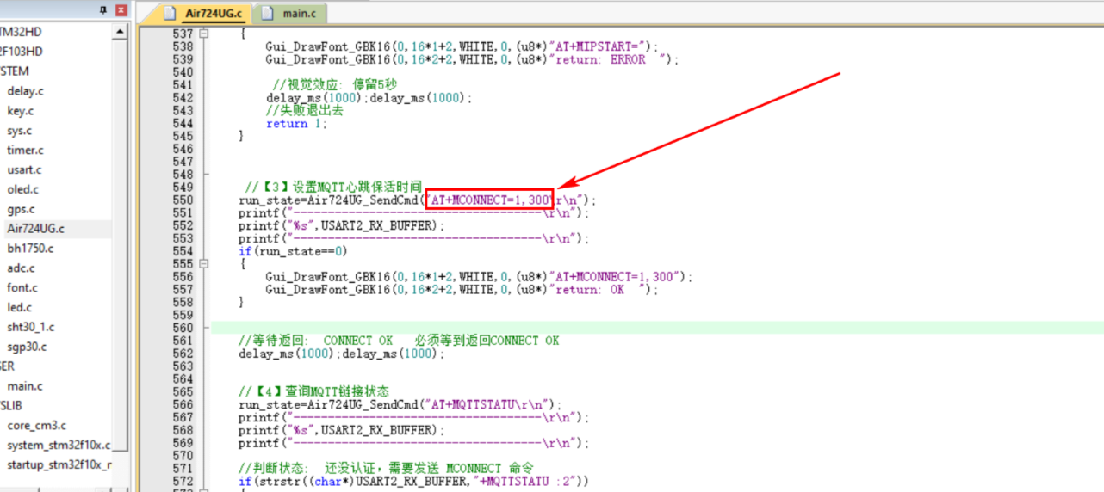Open core_cm3.c in the project tree
This screenshot has height=492, width=1104.
(36, 425)
